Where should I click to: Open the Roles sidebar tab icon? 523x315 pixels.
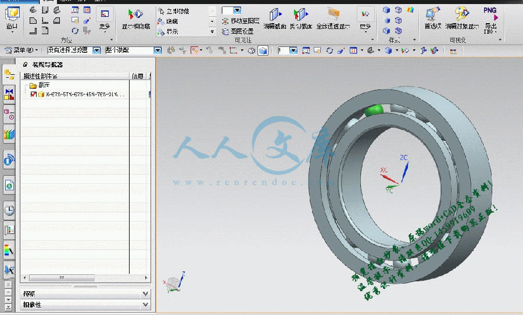pos(9,230)
